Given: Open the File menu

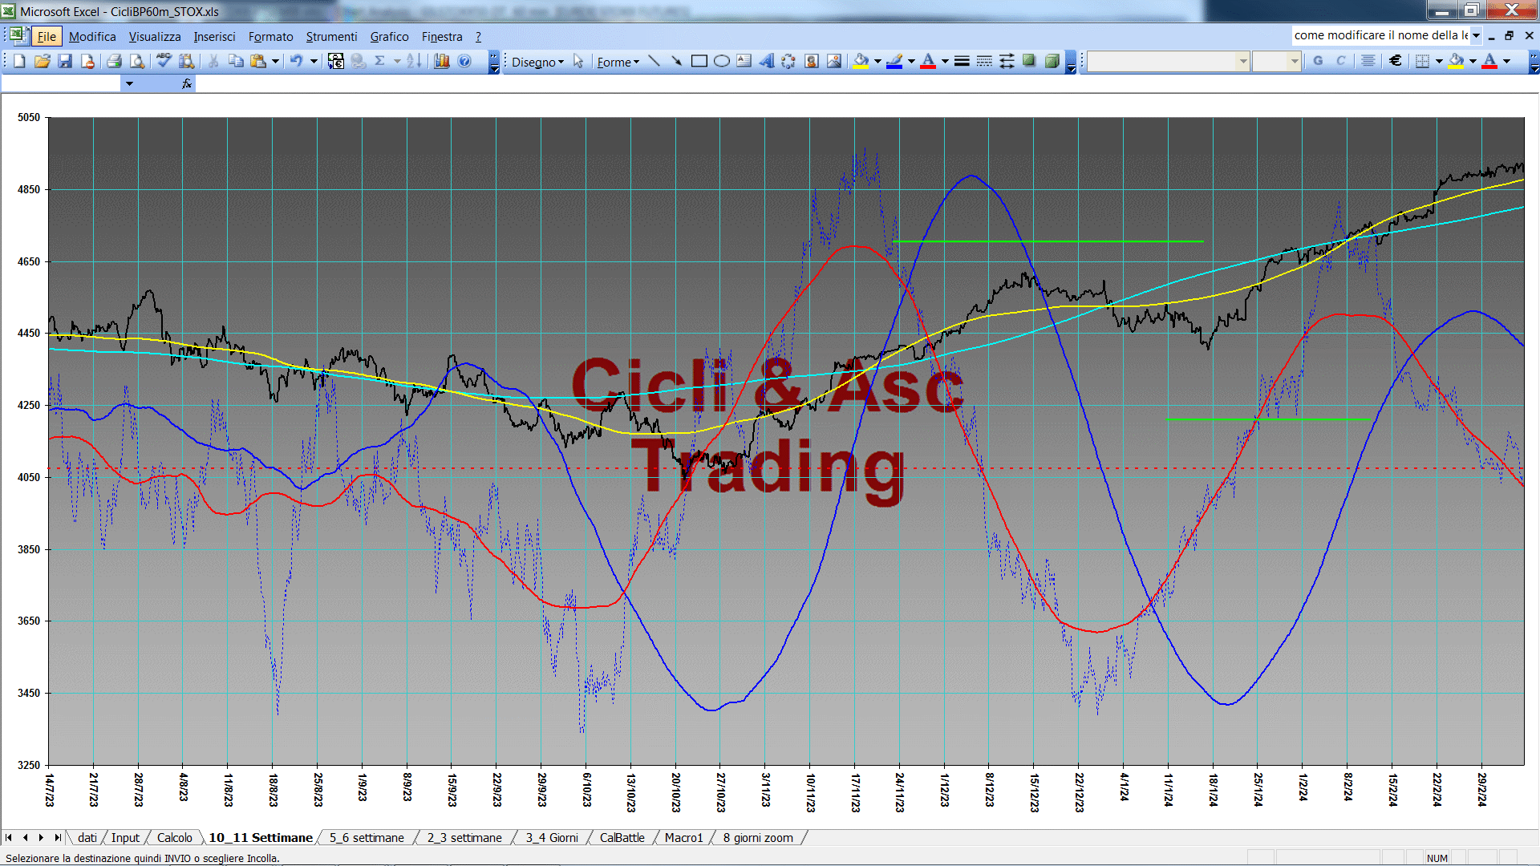Looking at the screenshot, I should point(47,36).
